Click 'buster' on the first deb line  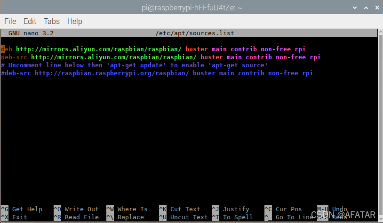(197, 49)
